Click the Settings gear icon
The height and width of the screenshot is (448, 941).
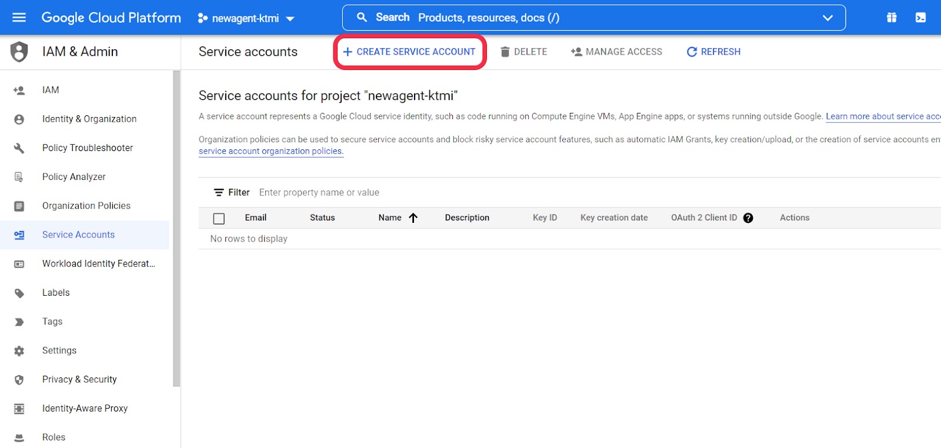tap(19, 351)
